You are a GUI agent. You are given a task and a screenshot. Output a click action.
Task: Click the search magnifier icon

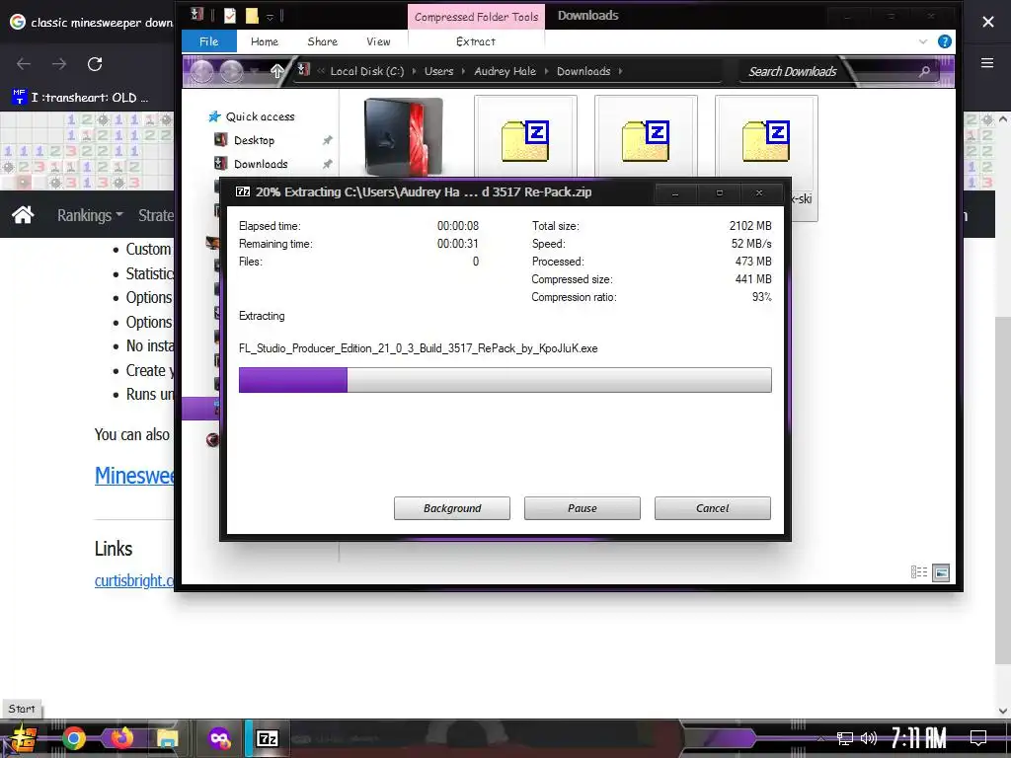(x=924, y=71)
